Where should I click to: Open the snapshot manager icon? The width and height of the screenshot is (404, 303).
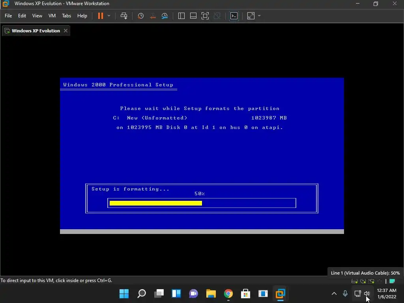tap(165, 16)
